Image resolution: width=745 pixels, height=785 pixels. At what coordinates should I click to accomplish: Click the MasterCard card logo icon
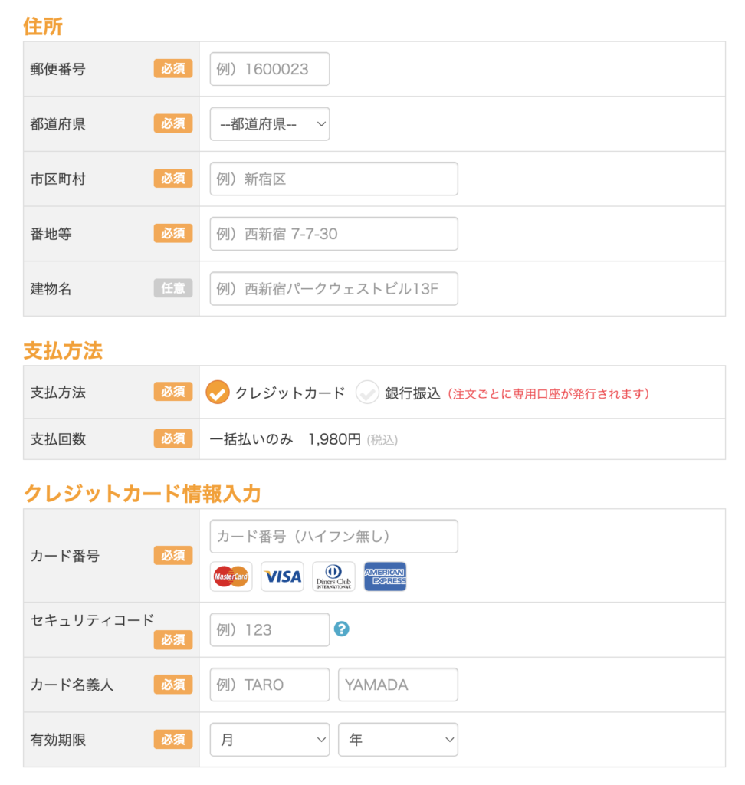coord(231,576)
